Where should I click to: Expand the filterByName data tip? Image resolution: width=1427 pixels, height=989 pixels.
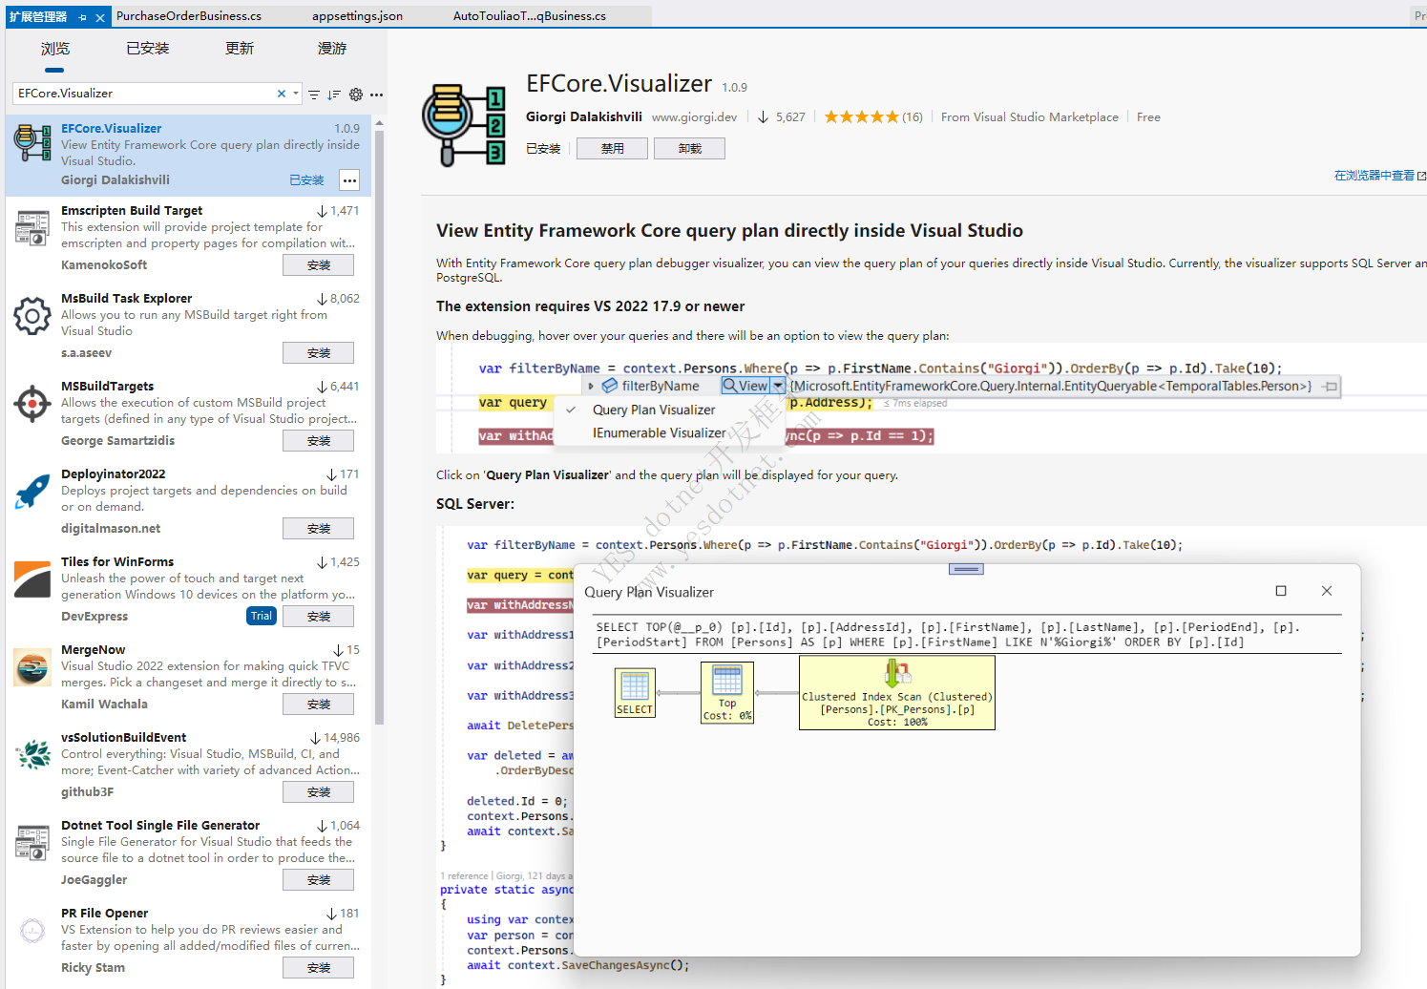click(x=591, y=386)
